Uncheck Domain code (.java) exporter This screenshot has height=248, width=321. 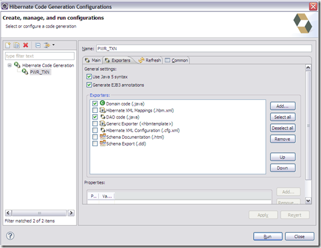(95, 104)
